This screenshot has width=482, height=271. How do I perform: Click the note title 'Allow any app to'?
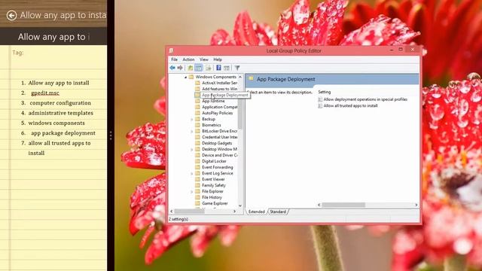click(x=52, y=37)
